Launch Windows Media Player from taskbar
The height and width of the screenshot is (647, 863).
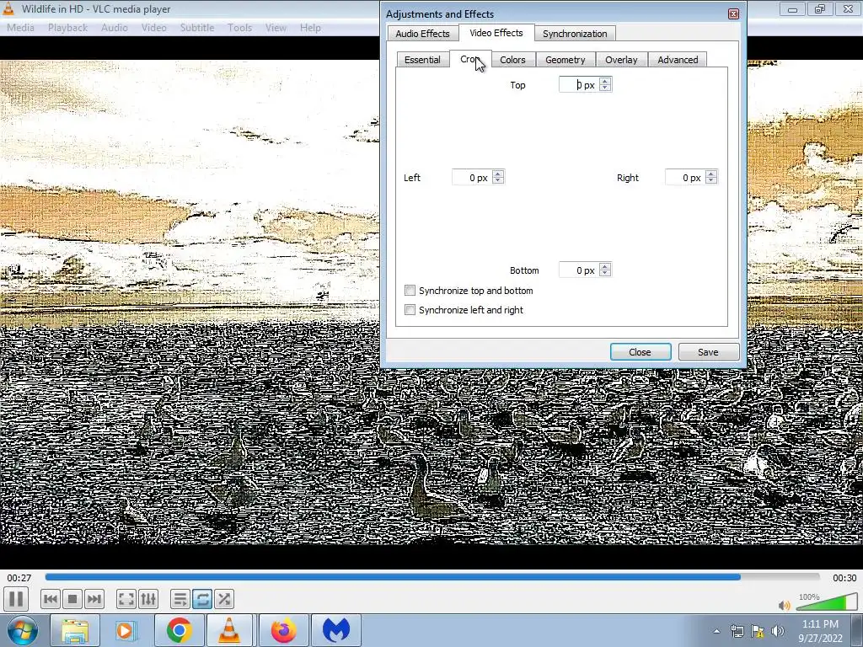126,630
